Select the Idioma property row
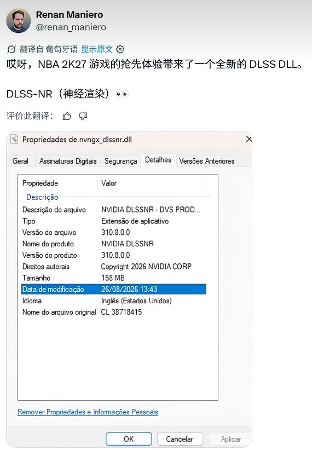The image size is (312, 450). (x=114, y=301)
